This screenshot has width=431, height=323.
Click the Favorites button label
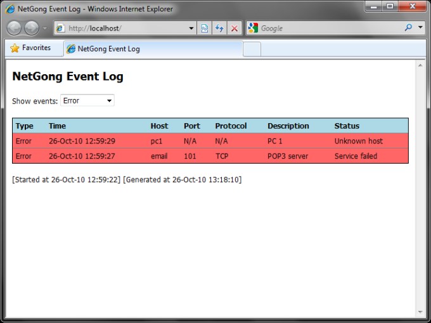pos(36,48)
